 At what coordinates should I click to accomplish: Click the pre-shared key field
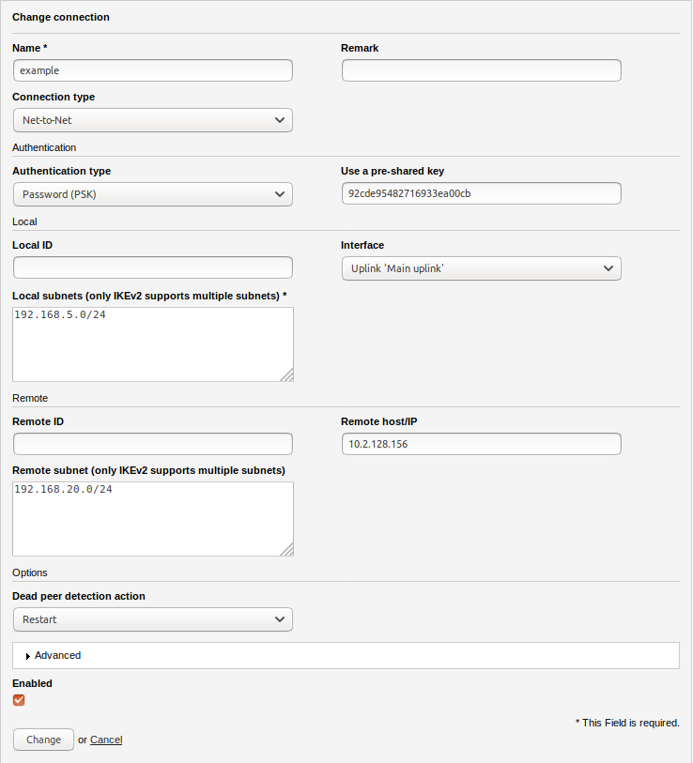(481, 193)
